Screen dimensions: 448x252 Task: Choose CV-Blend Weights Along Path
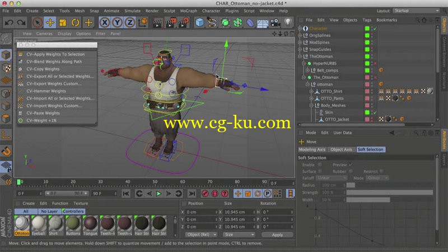(x=54, y=62)
